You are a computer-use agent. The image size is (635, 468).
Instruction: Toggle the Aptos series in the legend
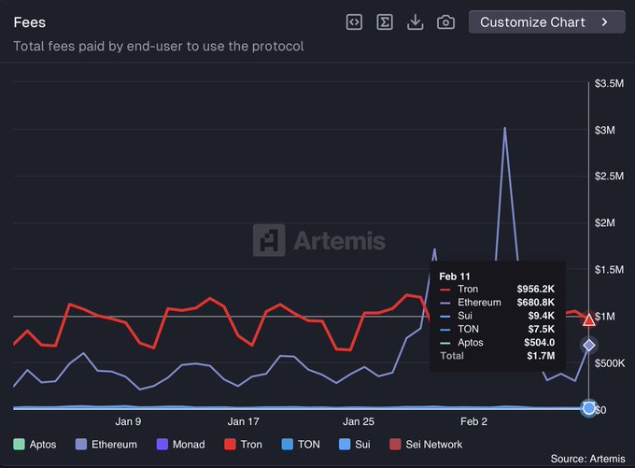[x=35, y=445]
